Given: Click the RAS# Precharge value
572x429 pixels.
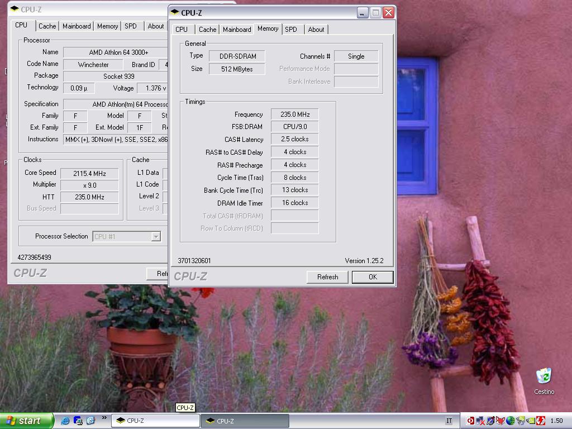Looking at the screenshot, I should point(295,165).
